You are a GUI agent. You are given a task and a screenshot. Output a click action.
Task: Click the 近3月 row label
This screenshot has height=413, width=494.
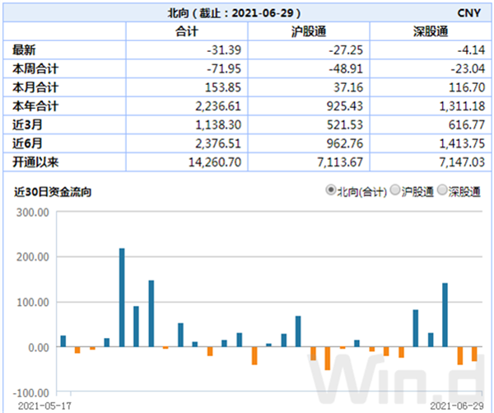click(x=27, y=124)
